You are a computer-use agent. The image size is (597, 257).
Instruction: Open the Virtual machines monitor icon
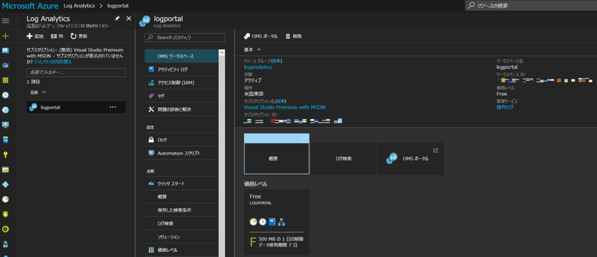coord(5,124)
